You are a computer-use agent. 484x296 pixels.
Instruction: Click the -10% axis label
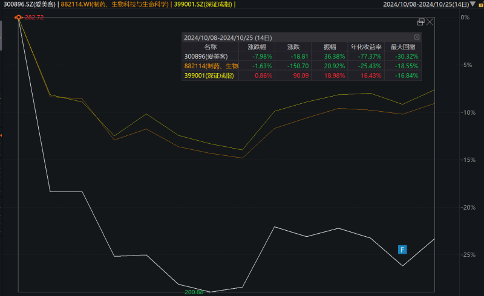click(468, 112)
